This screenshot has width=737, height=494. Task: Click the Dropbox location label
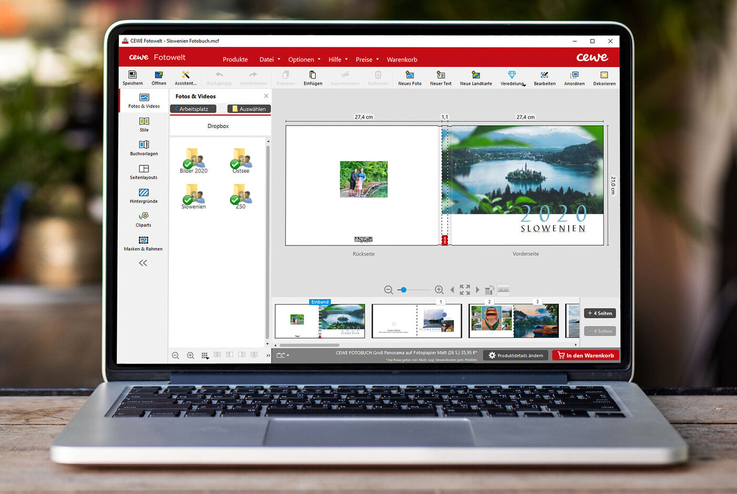(218, 126)
